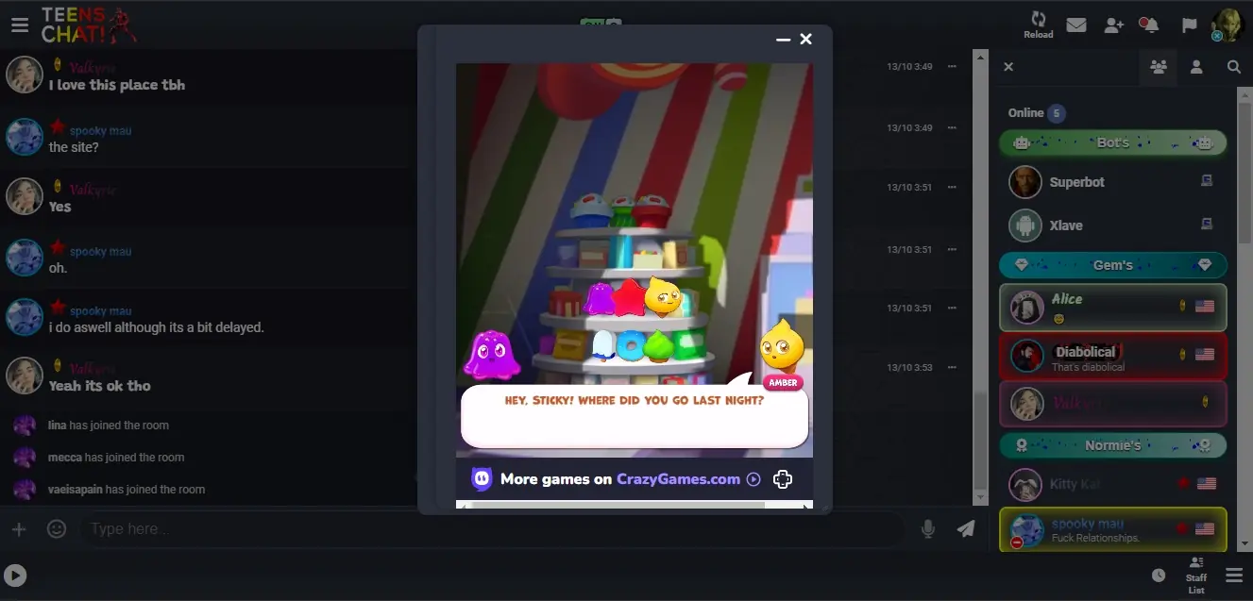Open Valkyrie's entry in Gem's list
This screenshot has height=601, width=1253.
(x=1113, y=403)
